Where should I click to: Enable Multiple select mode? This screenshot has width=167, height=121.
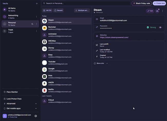pos(82,11)
